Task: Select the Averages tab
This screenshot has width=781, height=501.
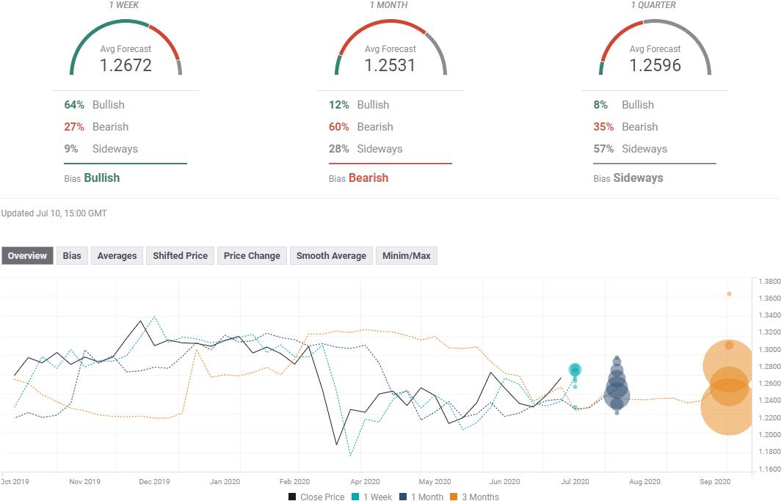Action: point(117,256)
